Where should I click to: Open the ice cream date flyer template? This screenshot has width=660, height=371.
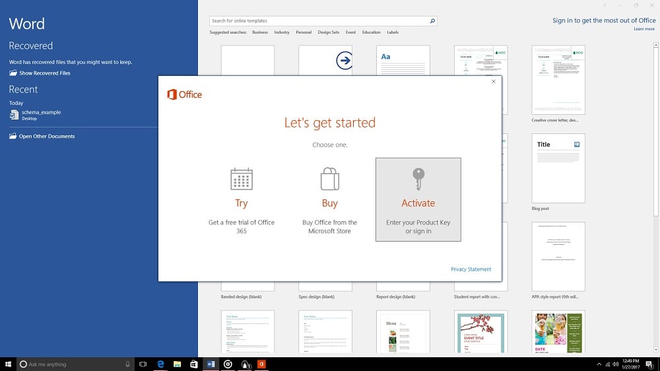point(558,332)
